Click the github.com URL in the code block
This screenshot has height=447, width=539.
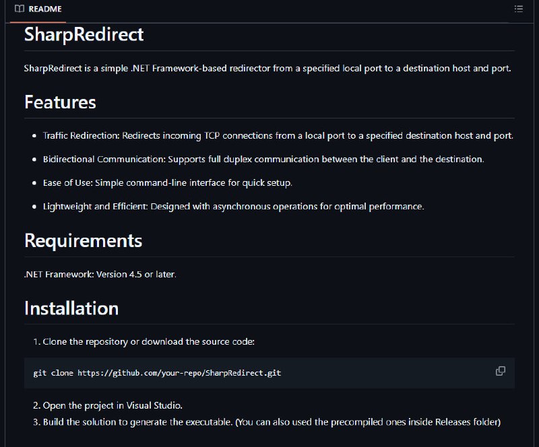pos(179,373)
